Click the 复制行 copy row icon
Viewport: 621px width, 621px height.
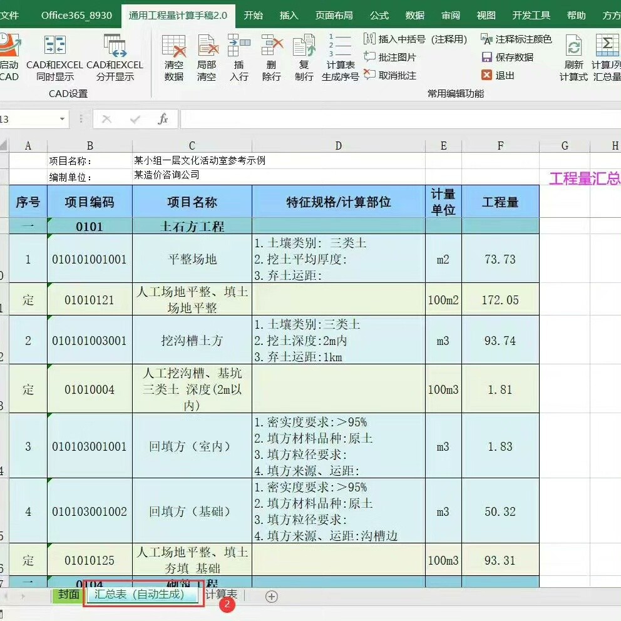[x=304, y=58]
